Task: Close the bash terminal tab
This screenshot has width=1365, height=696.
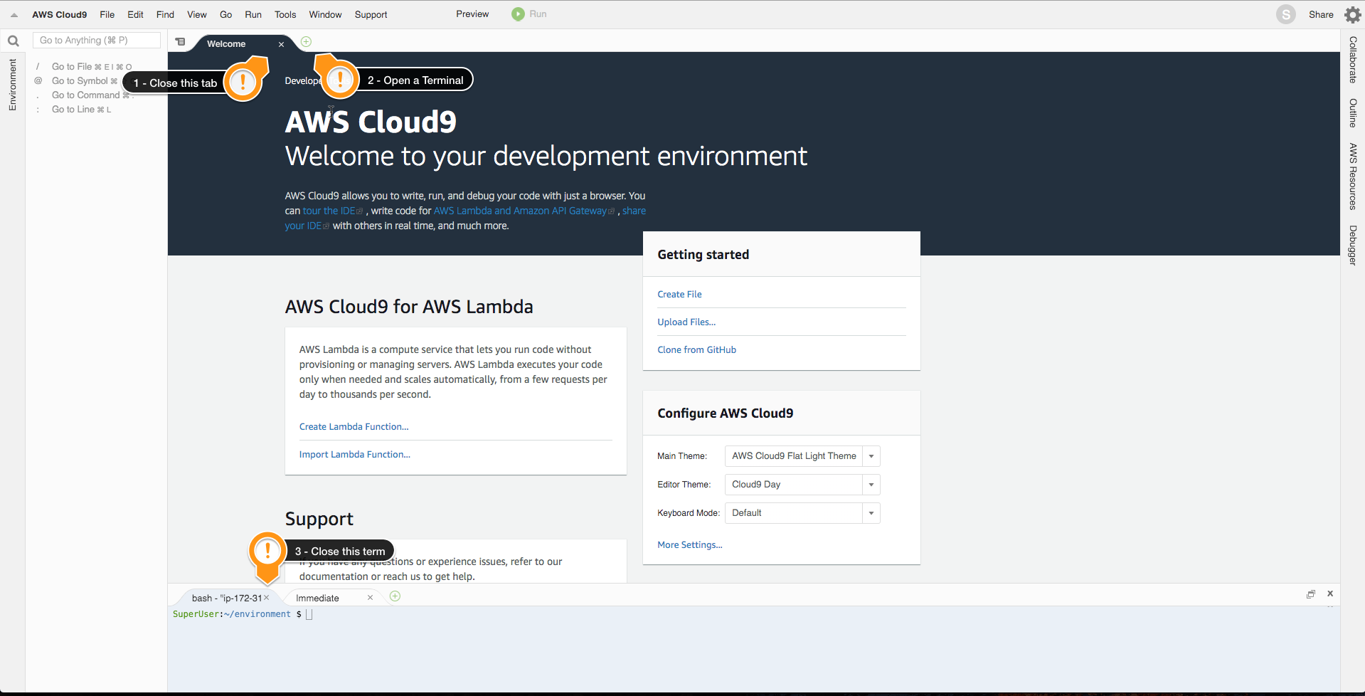Action: pos(267,598)
